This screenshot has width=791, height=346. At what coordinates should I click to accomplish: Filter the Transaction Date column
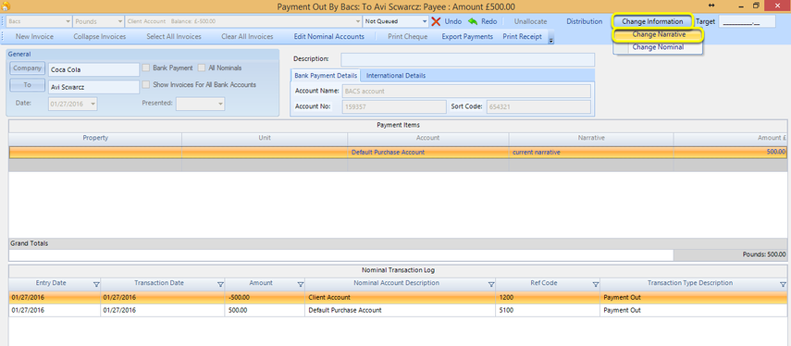220,284
